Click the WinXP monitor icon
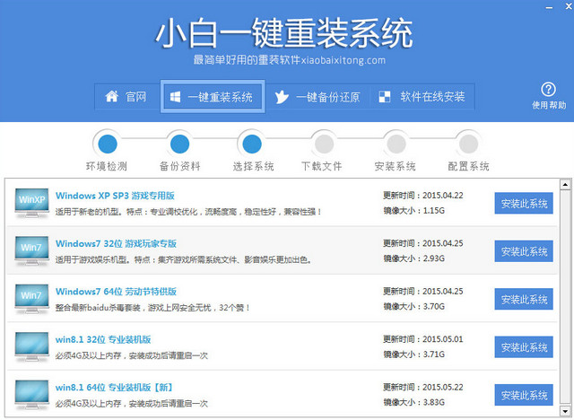 (x=32, y=202)
